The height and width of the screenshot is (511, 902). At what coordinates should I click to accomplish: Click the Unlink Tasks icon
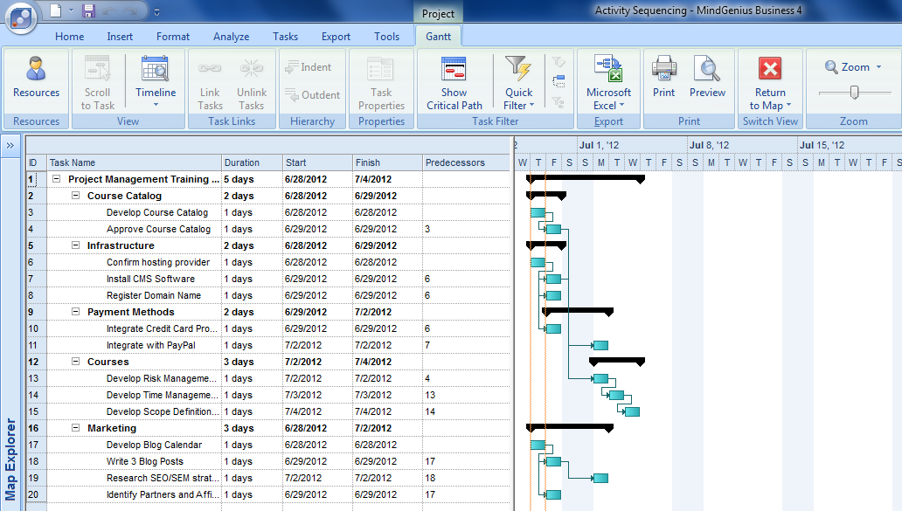251,79
